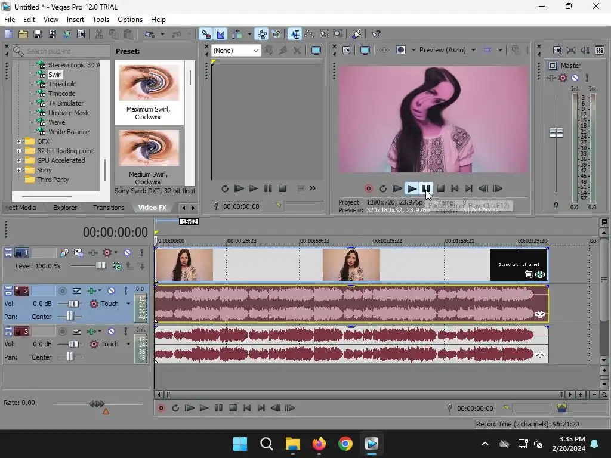Click the New project icon in toolbar
This screenshot has width=611, height=458.
[x=8, y=34]
